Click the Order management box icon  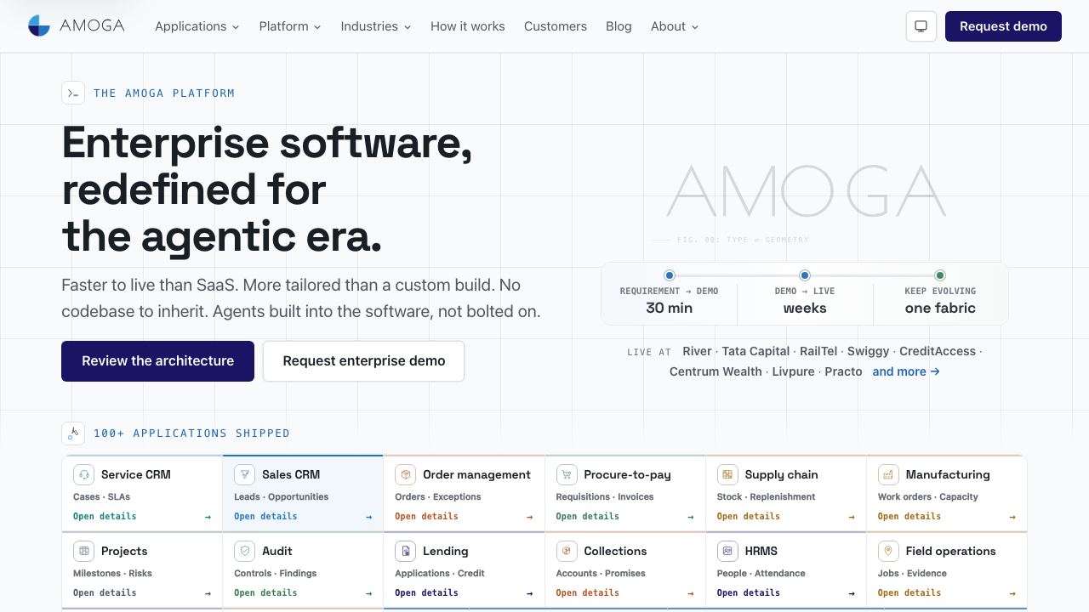(x=405, y=474)
